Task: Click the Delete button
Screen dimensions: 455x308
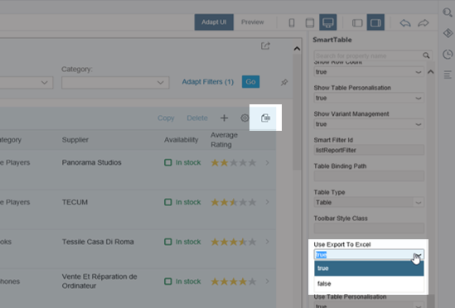Action: pyautogui.click(x=197, y=118)
